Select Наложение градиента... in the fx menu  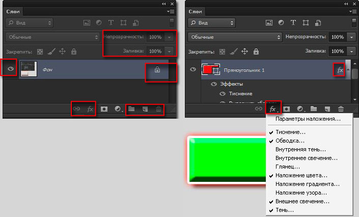pos(307,184)
